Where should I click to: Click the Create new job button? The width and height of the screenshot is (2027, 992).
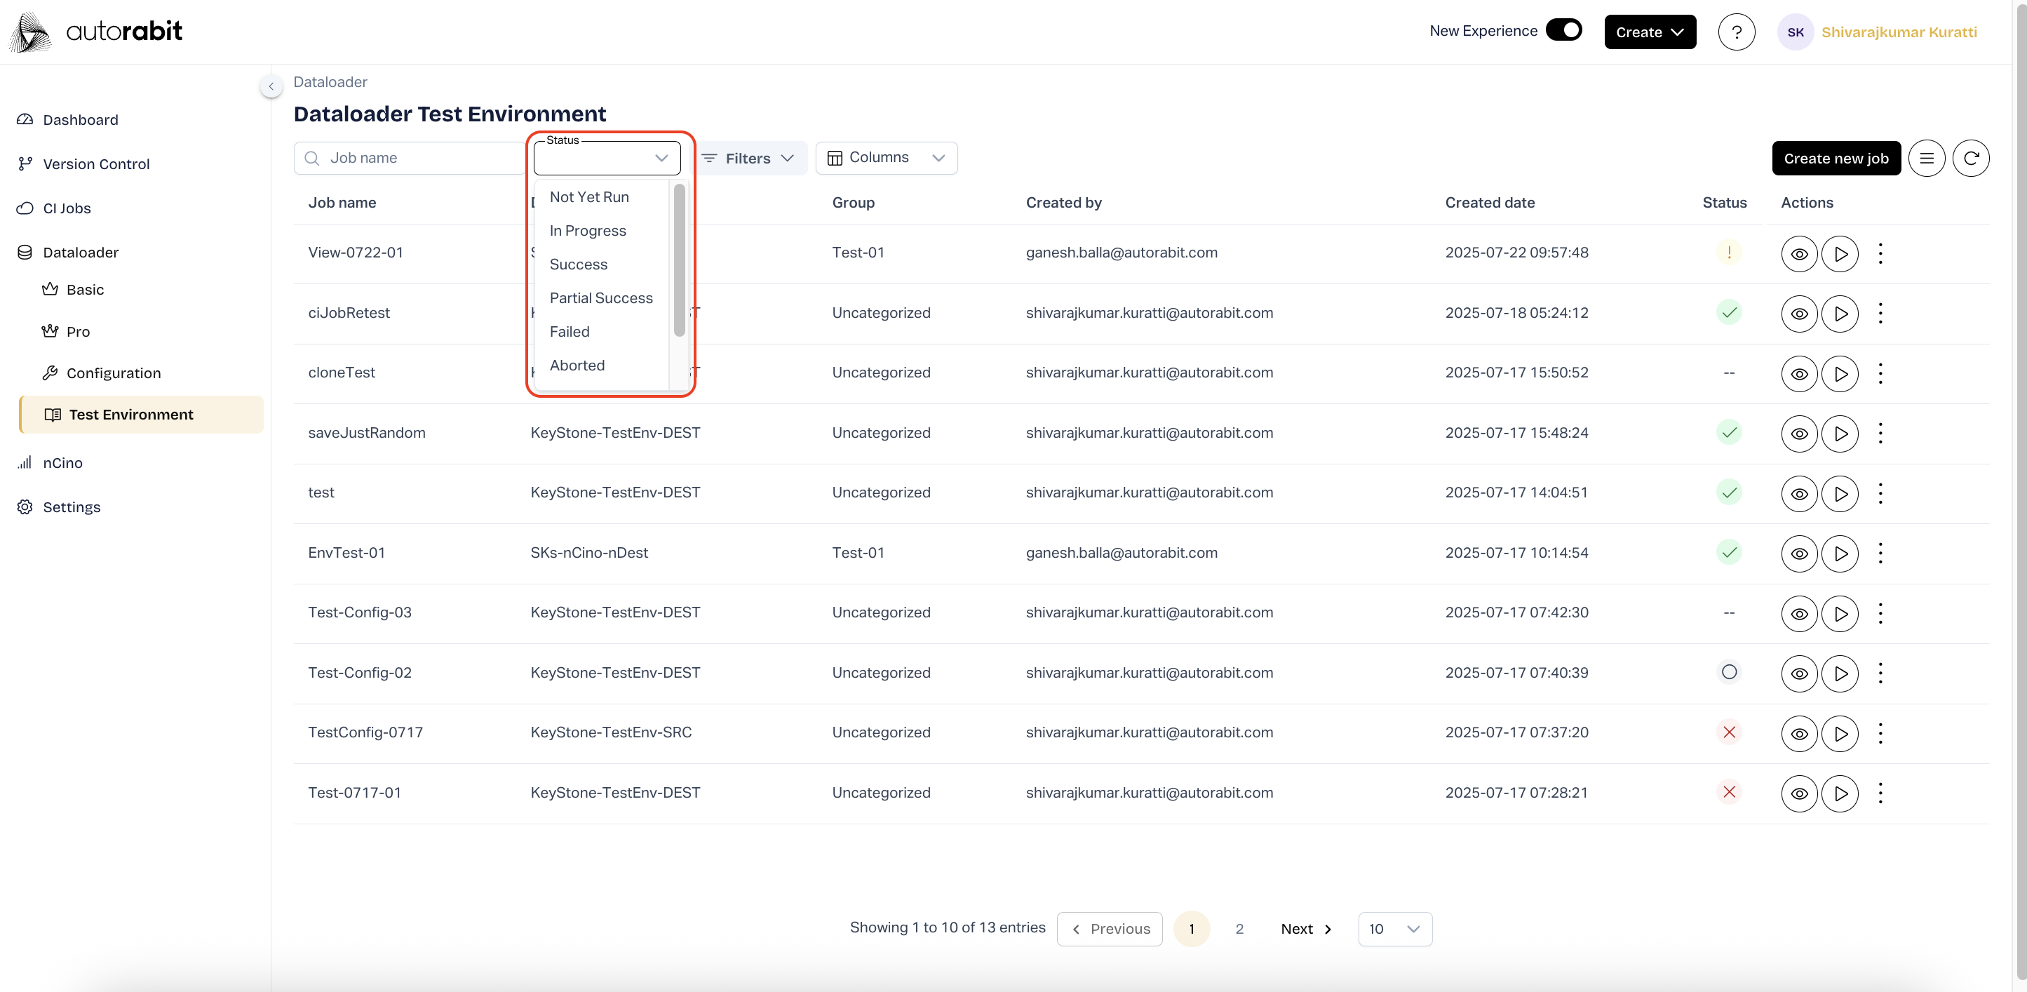point(1836,159)
